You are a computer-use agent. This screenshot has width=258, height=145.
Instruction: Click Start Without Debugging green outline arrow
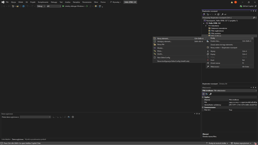click(x=87, y=6)
